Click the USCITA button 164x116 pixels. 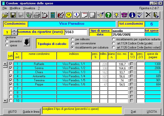point(152,112)
